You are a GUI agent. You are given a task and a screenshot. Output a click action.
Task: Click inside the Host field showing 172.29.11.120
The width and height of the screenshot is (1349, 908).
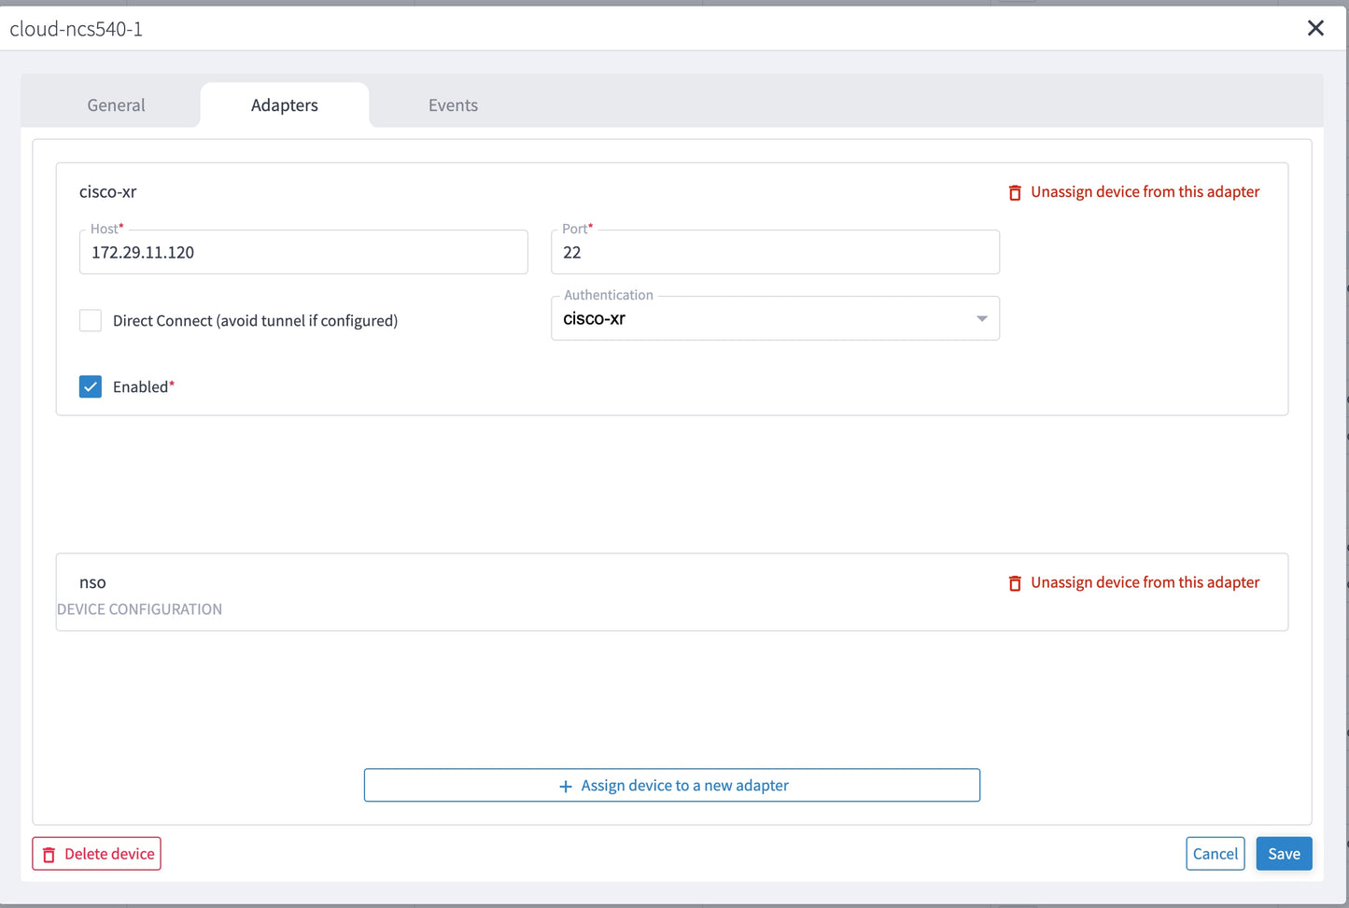point(302,252)
